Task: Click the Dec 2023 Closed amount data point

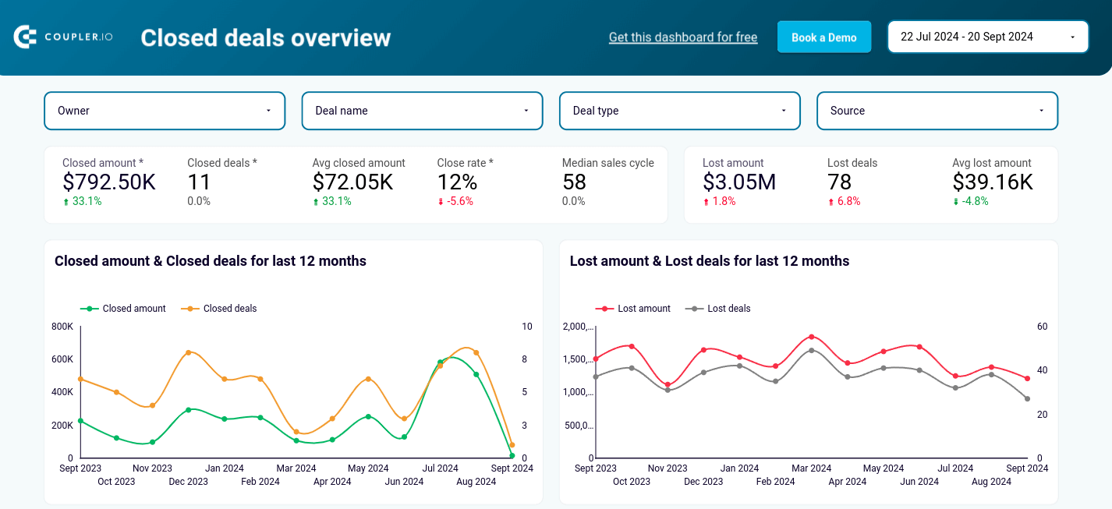Action: (x=188, y=409)
